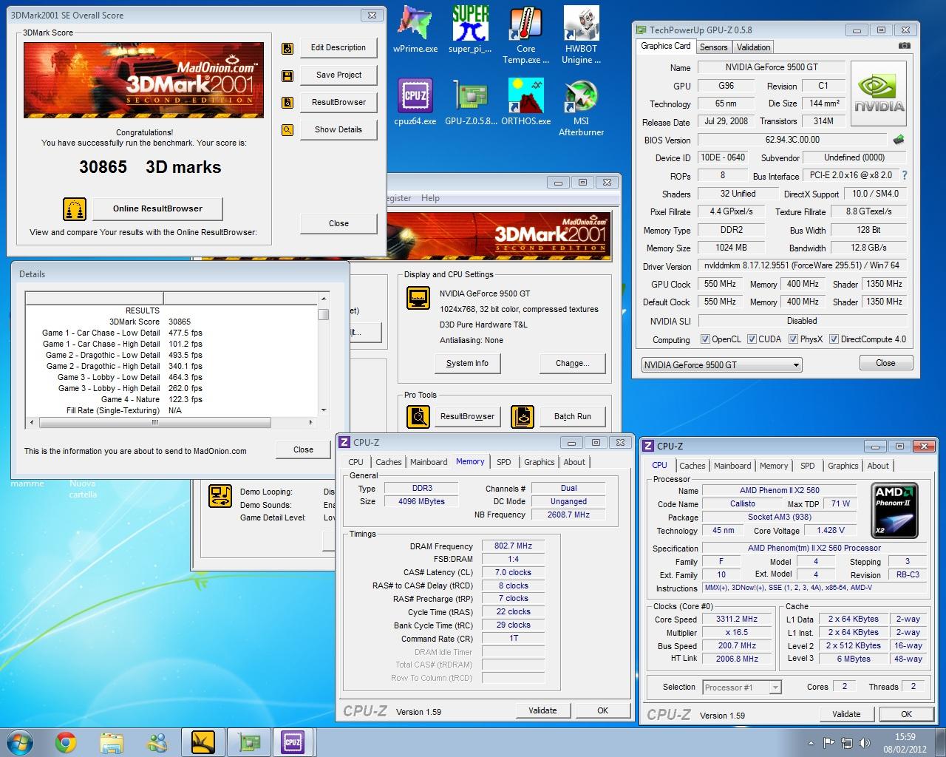This screenshot has height=757, width=946.
Task: Click the Show Details button
Action: click(x=338, y=130)
